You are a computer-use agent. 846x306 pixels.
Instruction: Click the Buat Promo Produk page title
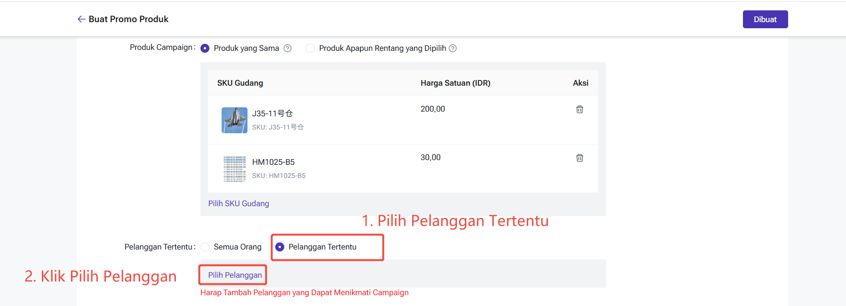[x=128, y=19]
